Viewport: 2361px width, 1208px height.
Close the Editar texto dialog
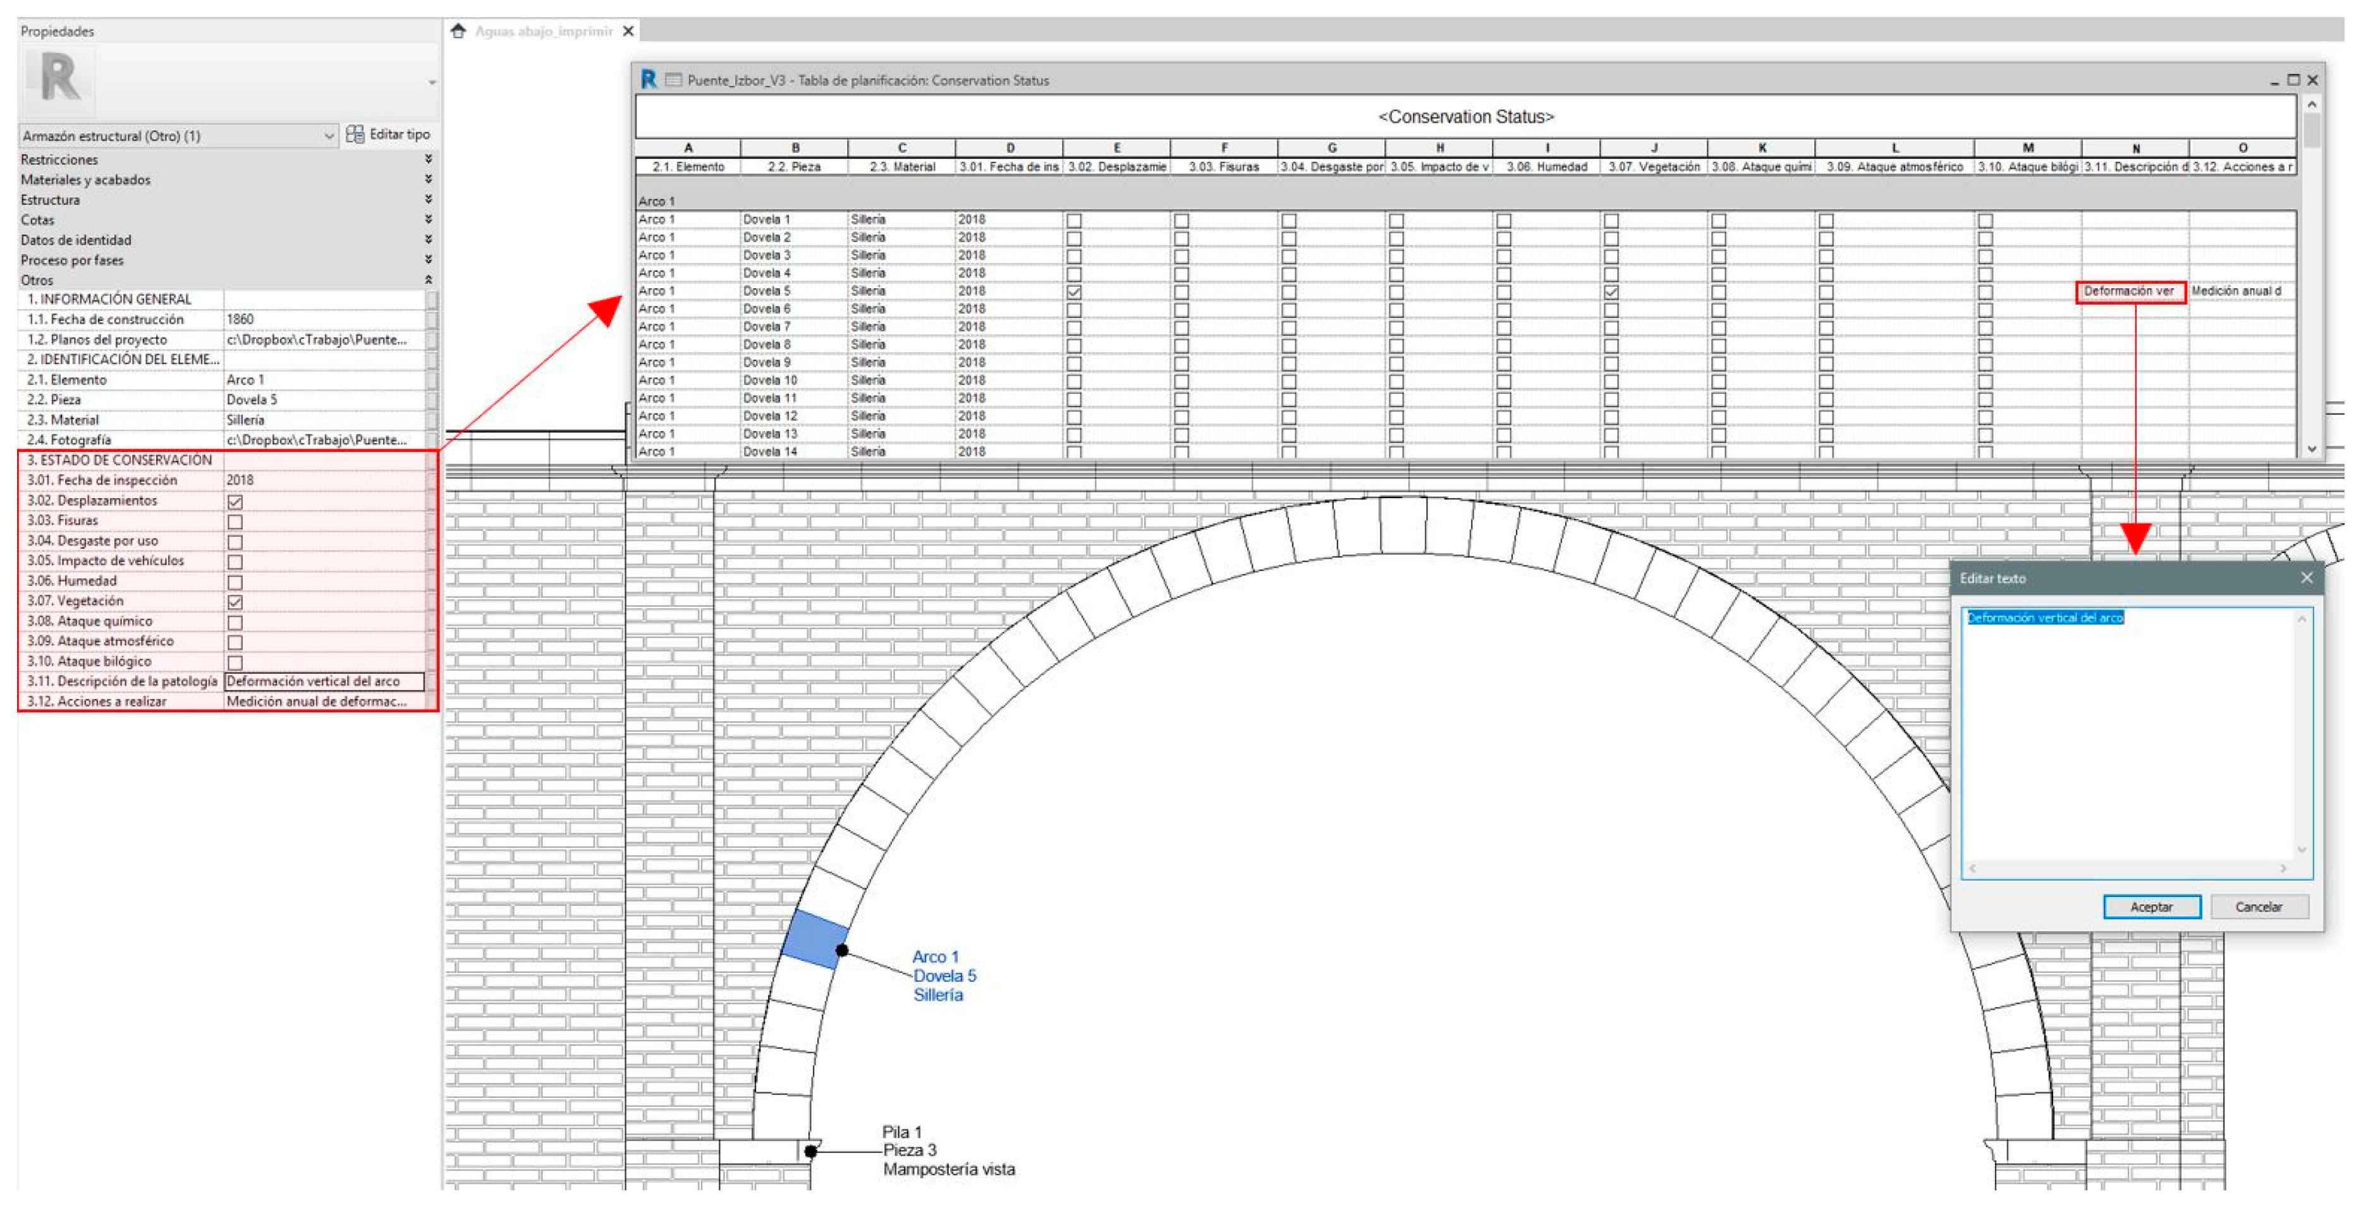[x=2306, y=578]
